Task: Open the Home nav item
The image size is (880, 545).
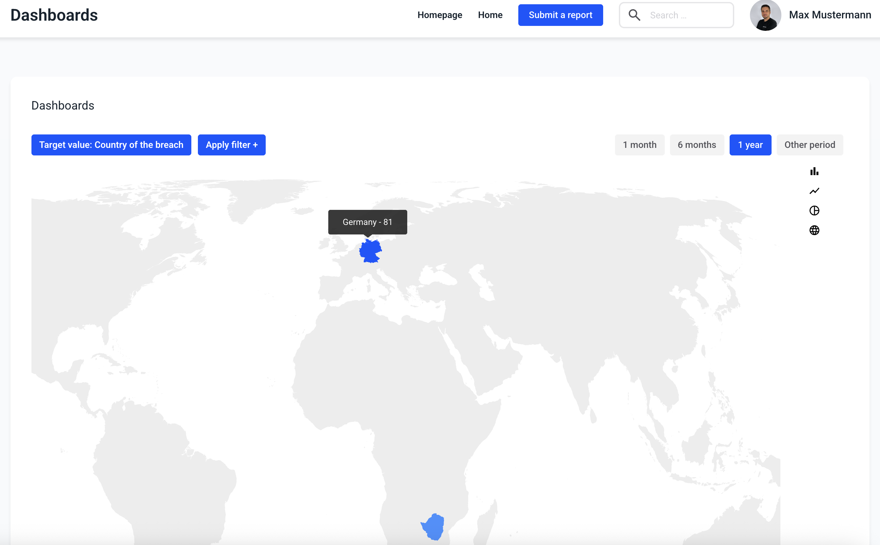Action: [x=490, y=15]
